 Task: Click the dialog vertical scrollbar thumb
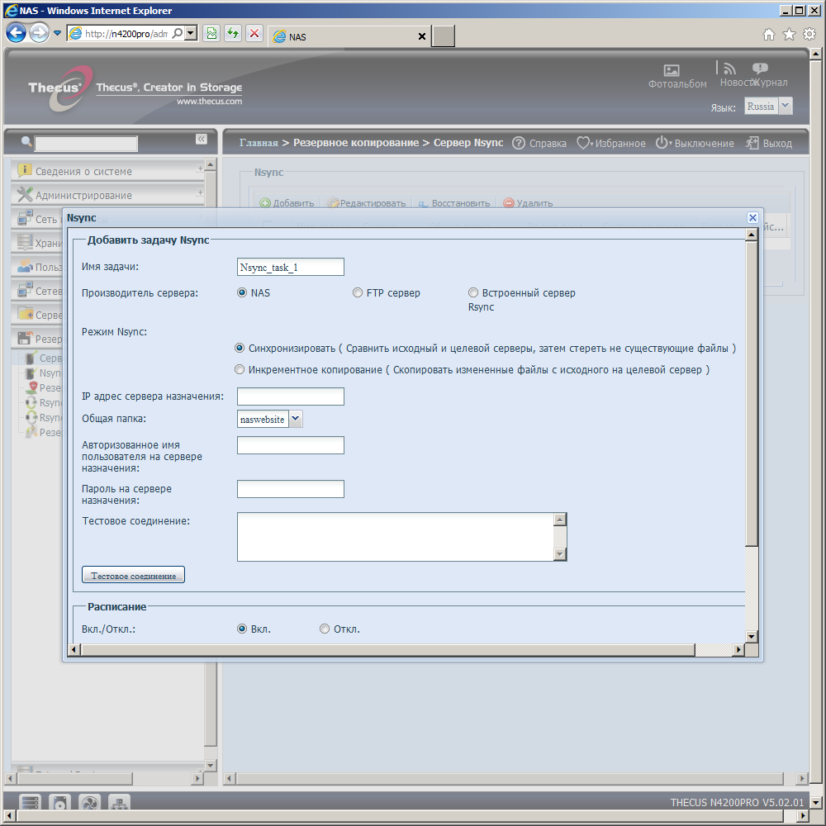click(752, 394)
